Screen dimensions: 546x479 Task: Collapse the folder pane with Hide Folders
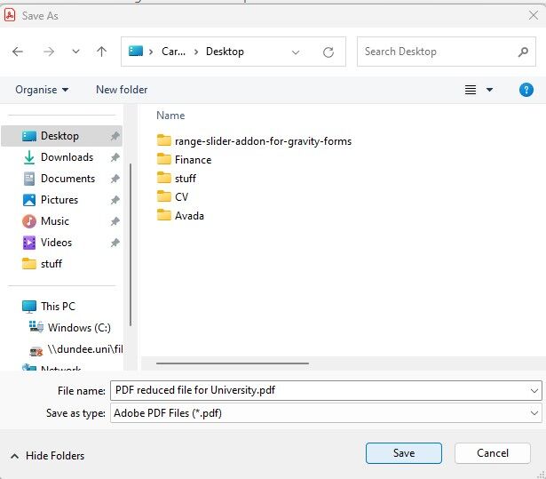47,456
